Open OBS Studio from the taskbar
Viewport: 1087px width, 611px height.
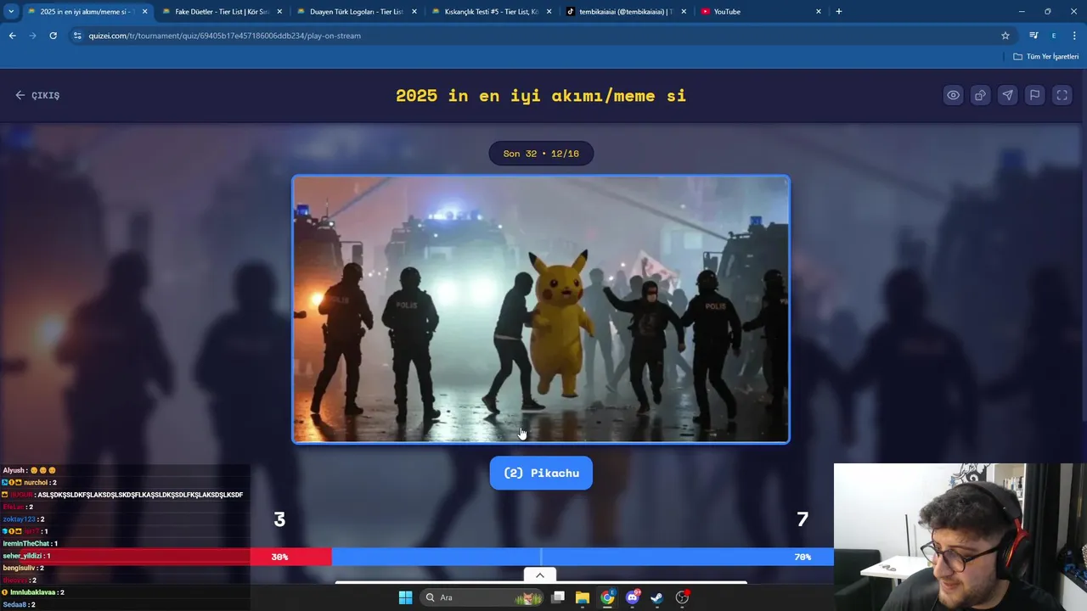point(682,597)
